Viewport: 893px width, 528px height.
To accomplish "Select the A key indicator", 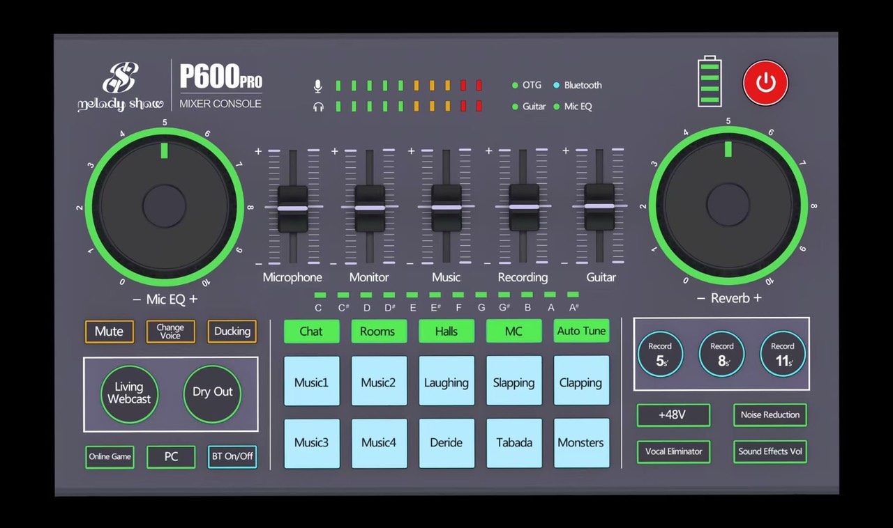I will click(550, 295).
